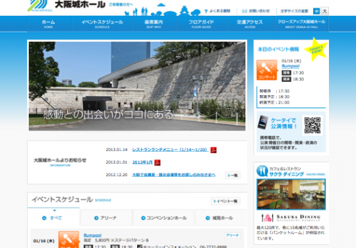Click the arrow icon on 城見ホール tab
The image size is (356, 248).
[x=208, y=218]
